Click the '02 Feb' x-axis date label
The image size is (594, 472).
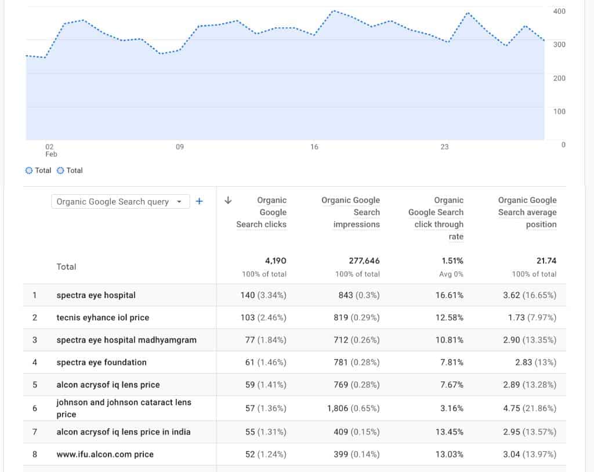click(x=51, y=150)
